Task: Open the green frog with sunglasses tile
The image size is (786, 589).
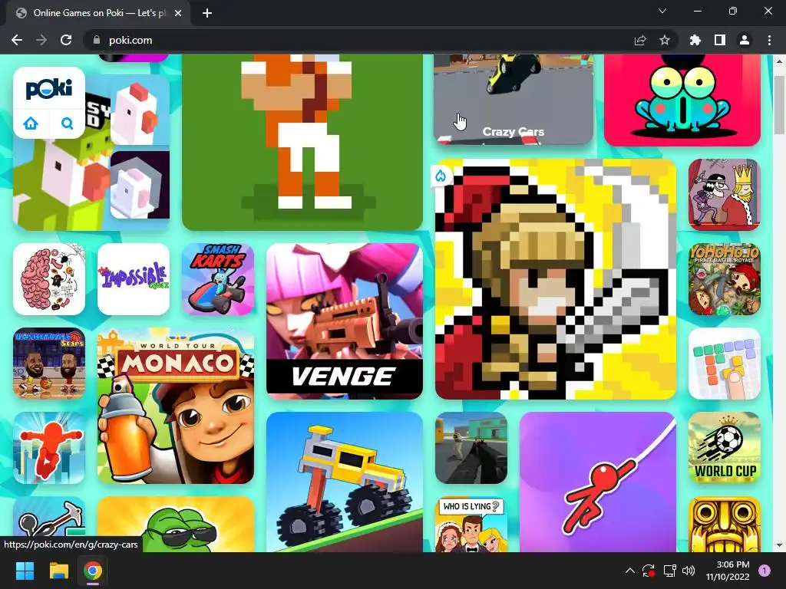Action: (176, 525)
